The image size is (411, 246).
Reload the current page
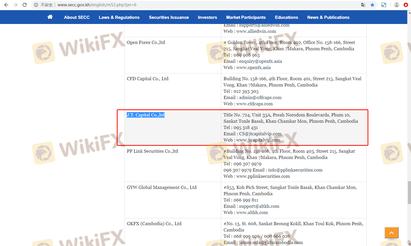click(x=25, y=5)
